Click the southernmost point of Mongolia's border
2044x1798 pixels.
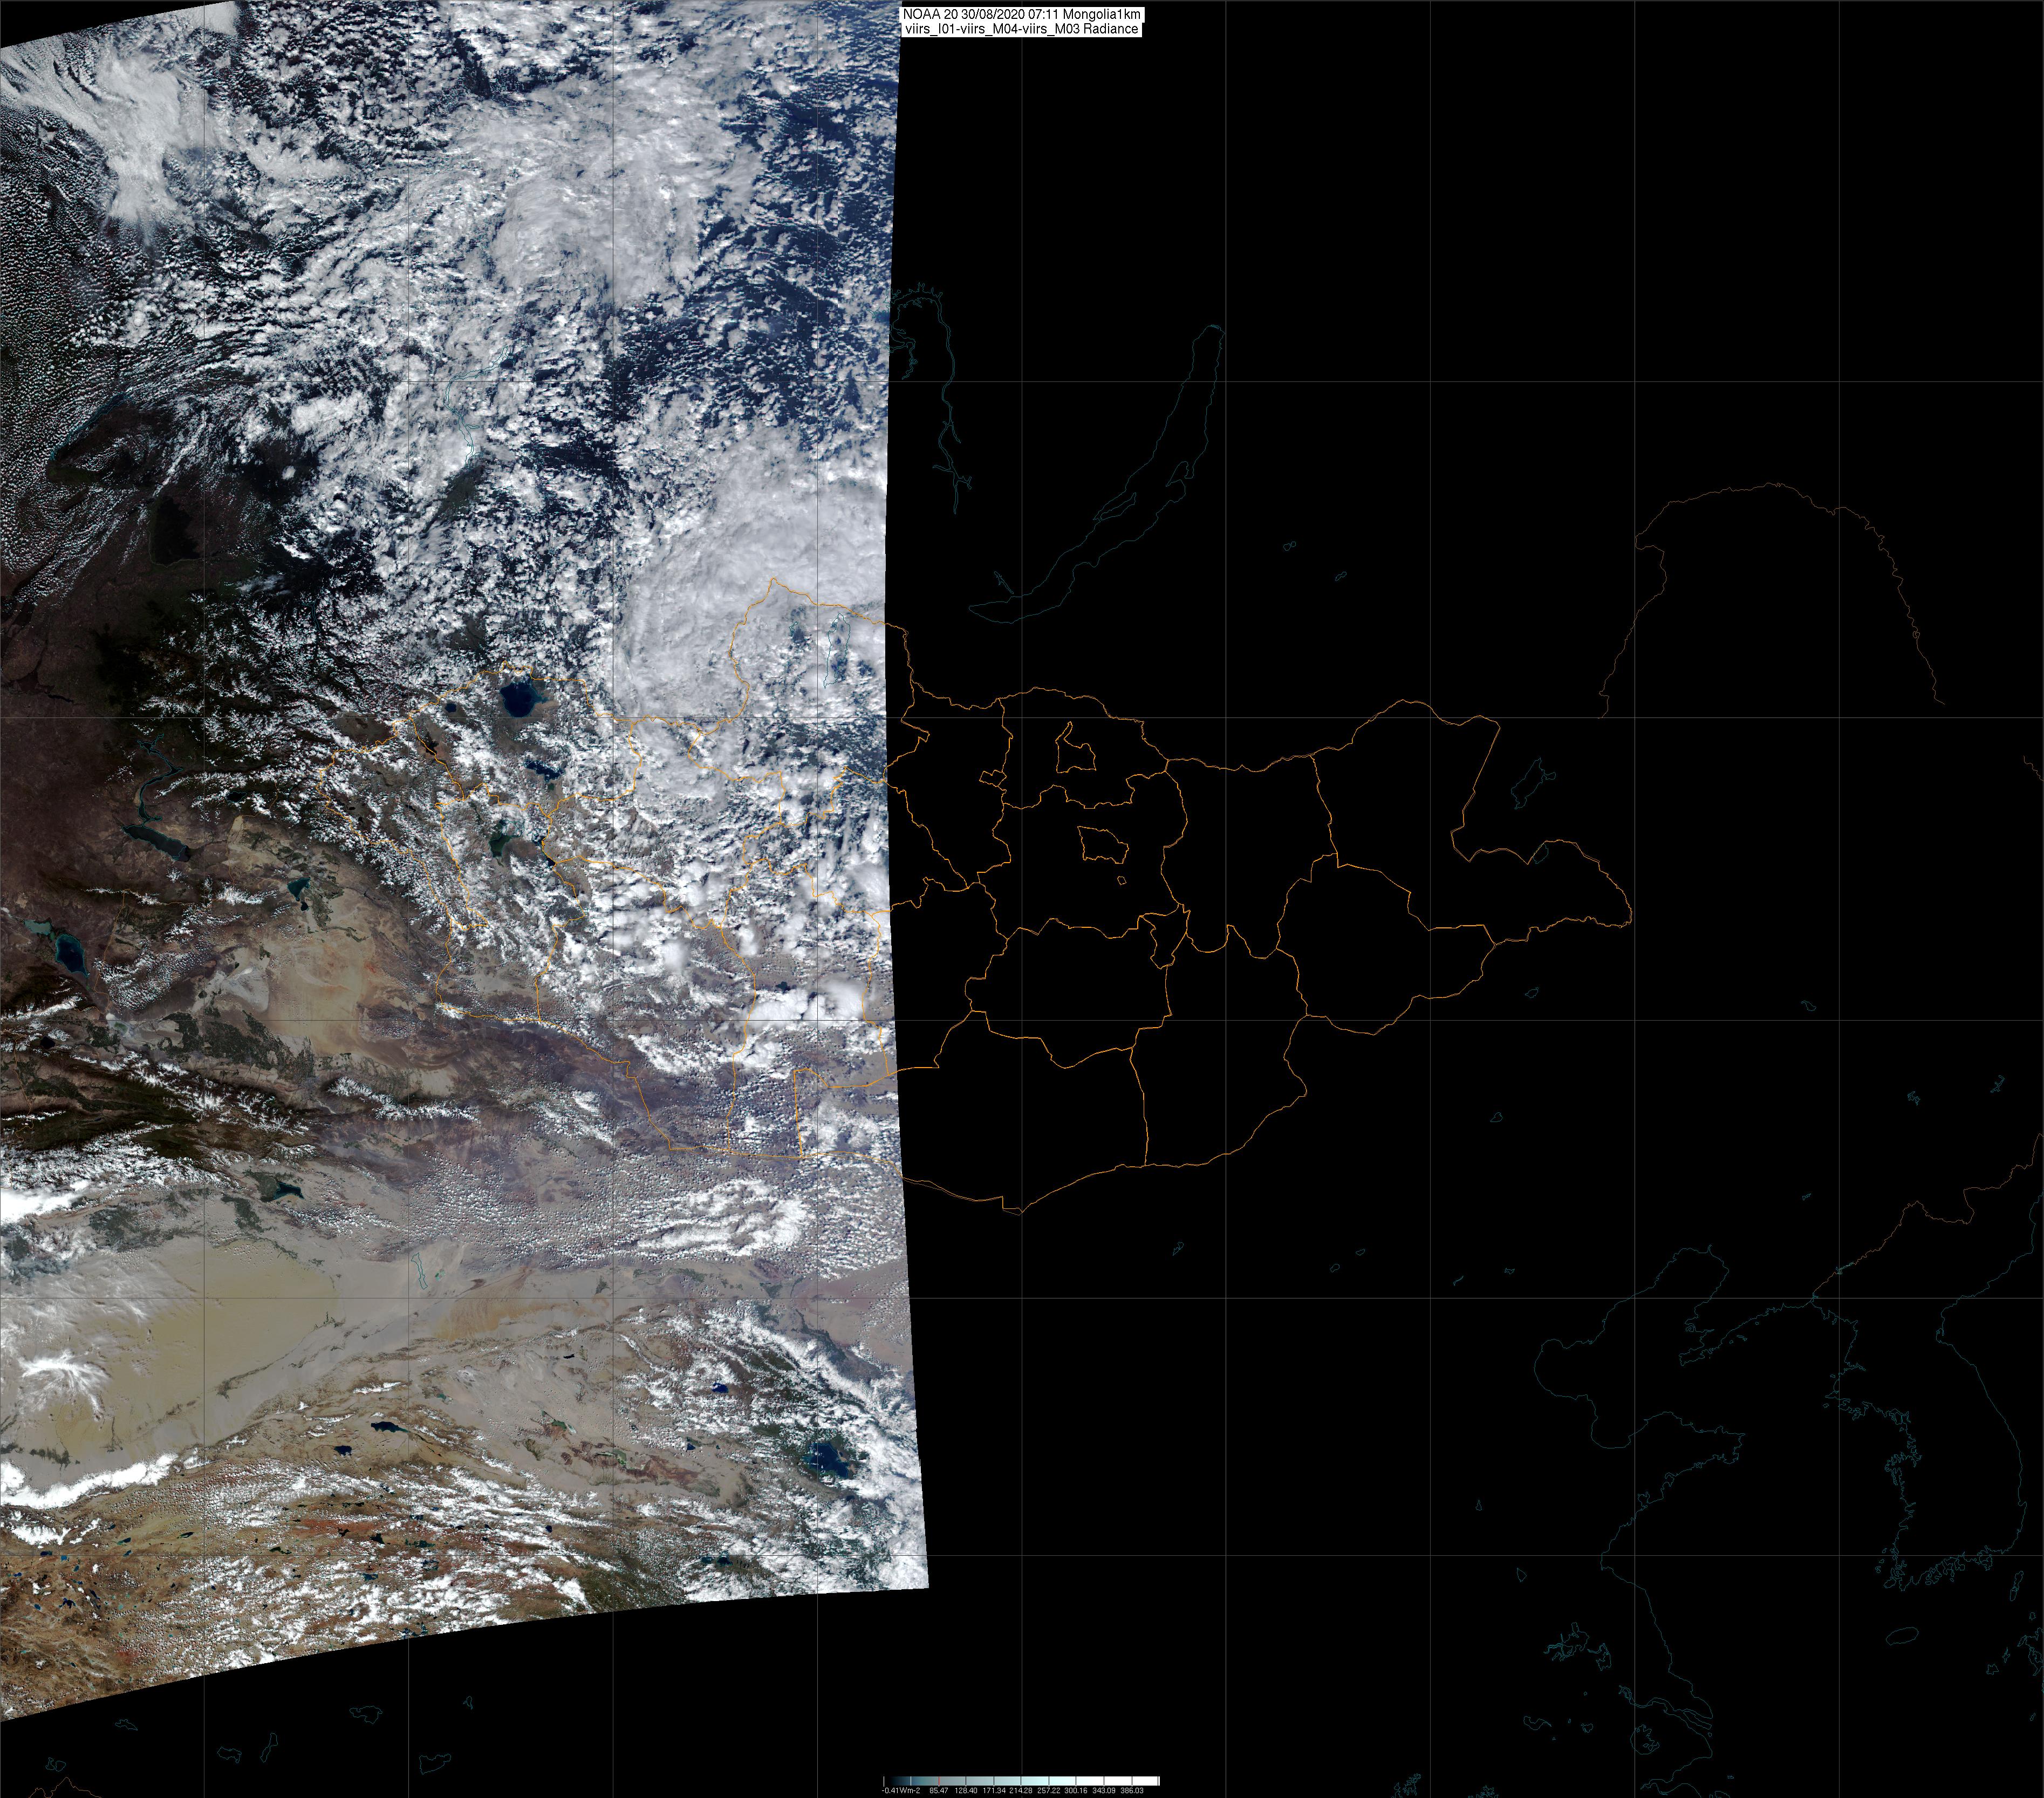pos(1020,1213)
